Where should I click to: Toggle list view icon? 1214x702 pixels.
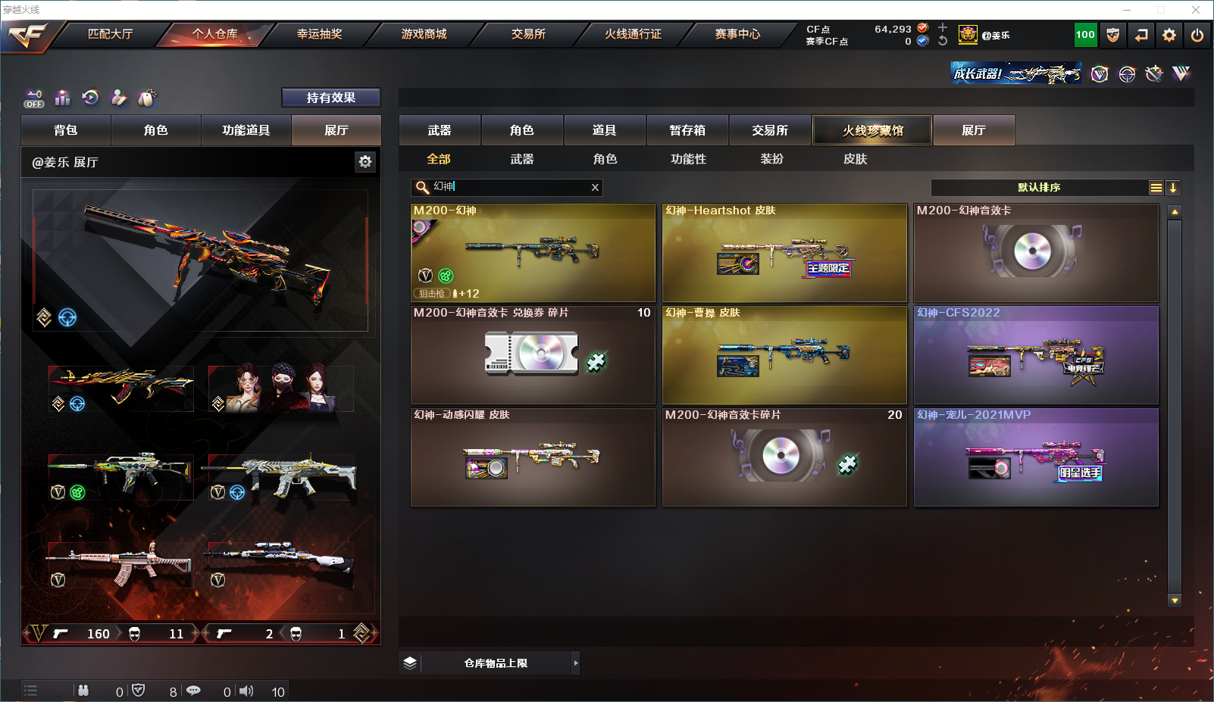[x=1156, y=188]
